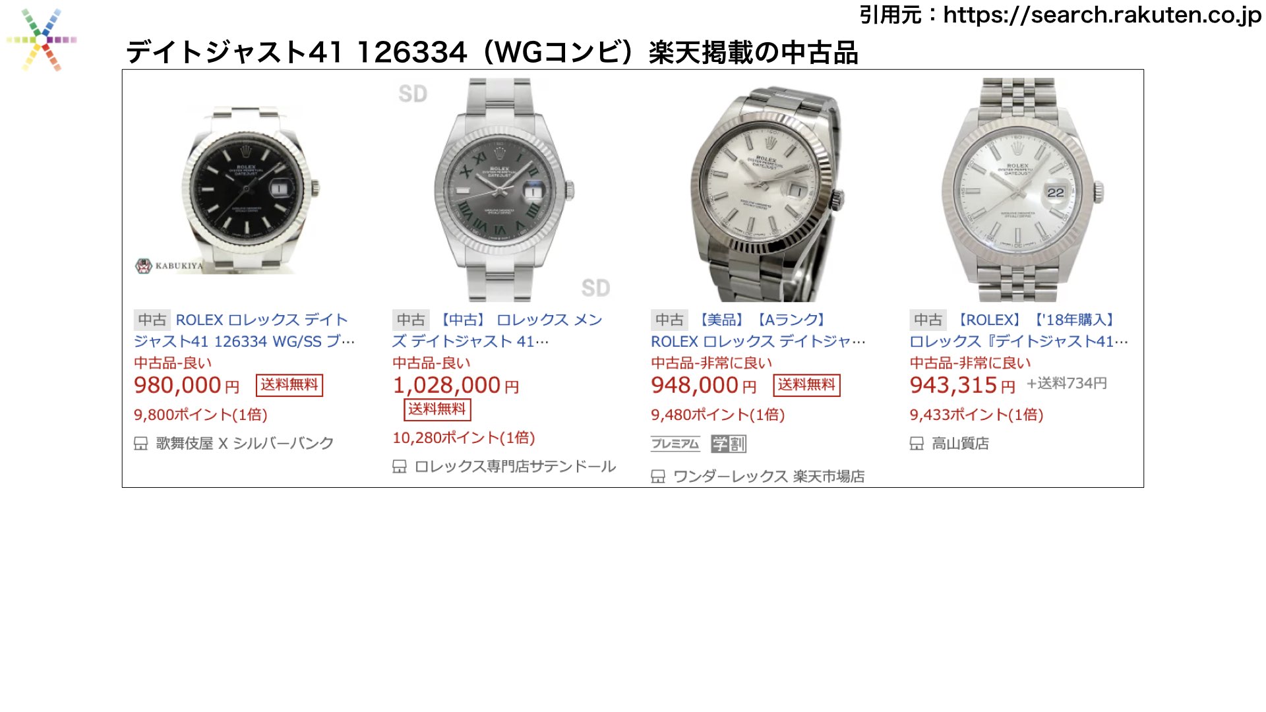Viewport: 1266px width, 712px height.
Task: Open the 【中古】ロレックス メンズ デイトジャスト 41 listing
Action: click(x=498, y=330)
